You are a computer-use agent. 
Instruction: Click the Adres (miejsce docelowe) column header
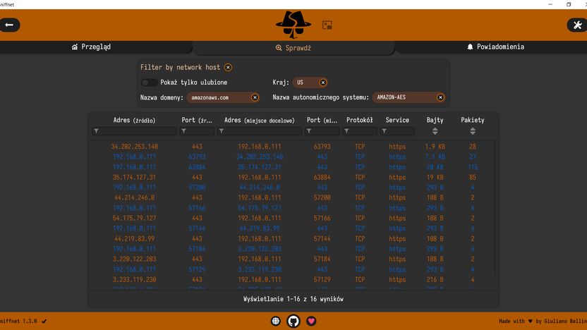pos(260,120)
